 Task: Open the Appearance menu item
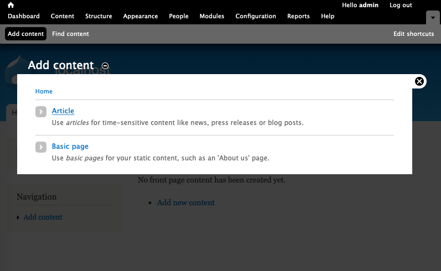pyautogui.click(x=141, y=16)
